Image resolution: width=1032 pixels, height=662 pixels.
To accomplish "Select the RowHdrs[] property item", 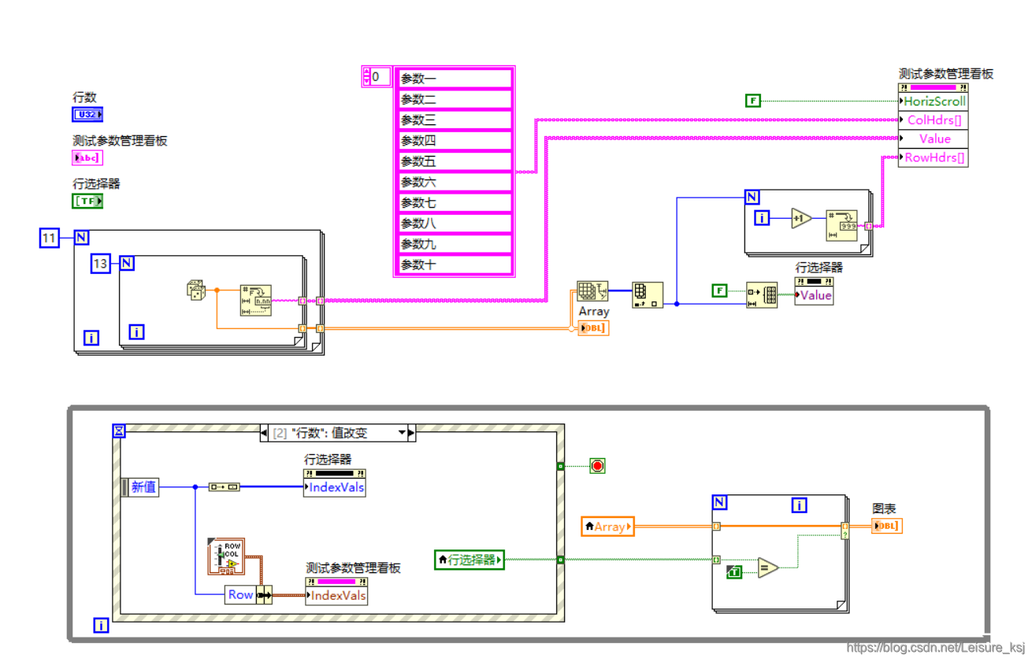I will 934,157.
